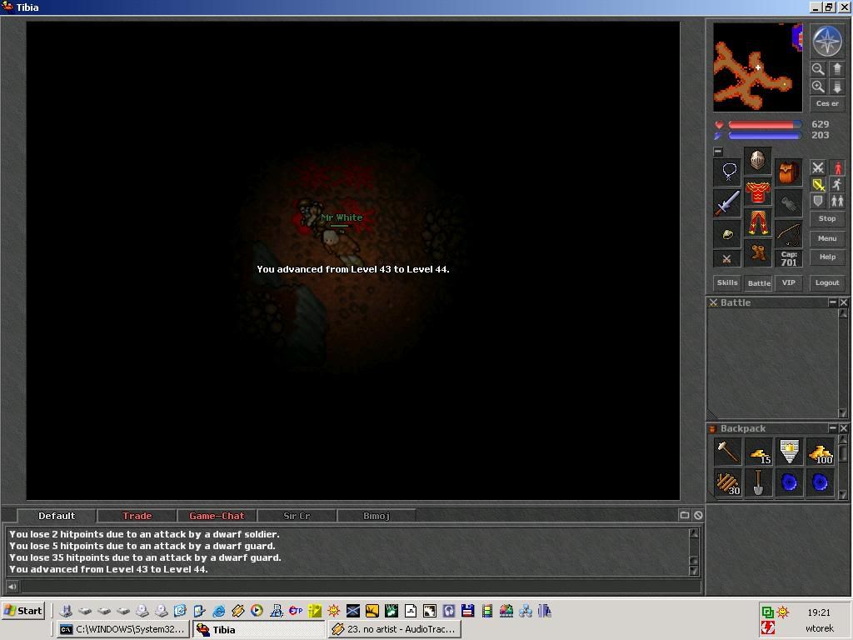The width and height of the screenshot is (853, 640).
Task: Select the ring equipment slot
Action: [x=727, y=233]
